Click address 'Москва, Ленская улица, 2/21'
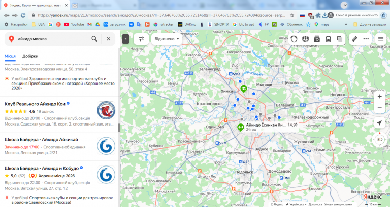 (31, 153)
